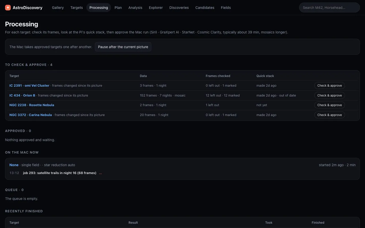Open the Fields tab
The width and height of the screenshot is (365, 228).
[x=226, y=8]
